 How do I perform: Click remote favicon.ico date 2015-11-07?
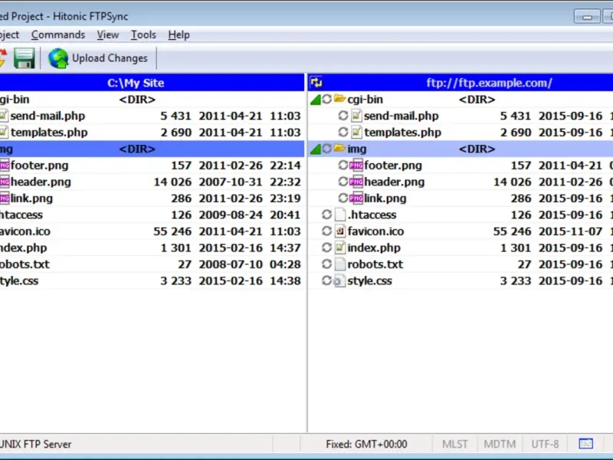tap(570, 232)
